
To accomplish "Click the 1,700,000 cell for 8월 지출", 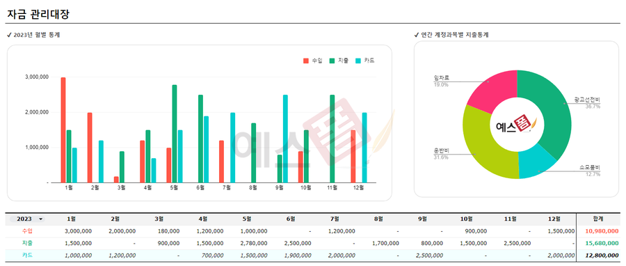I will coord(385,243).
